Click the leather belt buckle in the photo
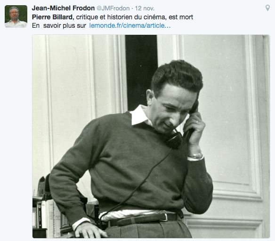 click(x=166, y=217)
